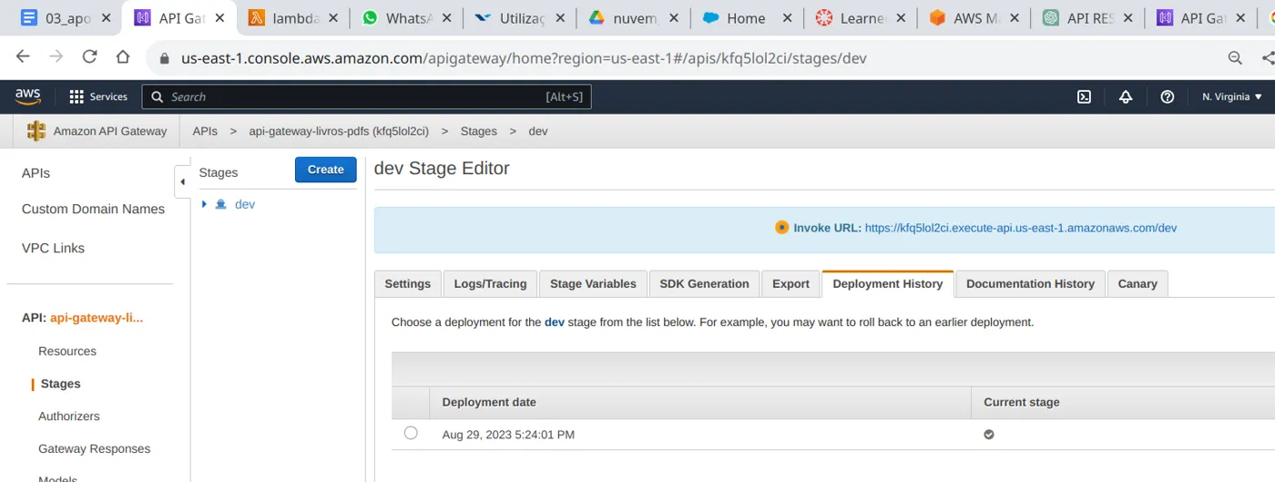Close the WhatsApp browser tab
Viewport: 1275px width, 482px height.
(x=446, y=18)
